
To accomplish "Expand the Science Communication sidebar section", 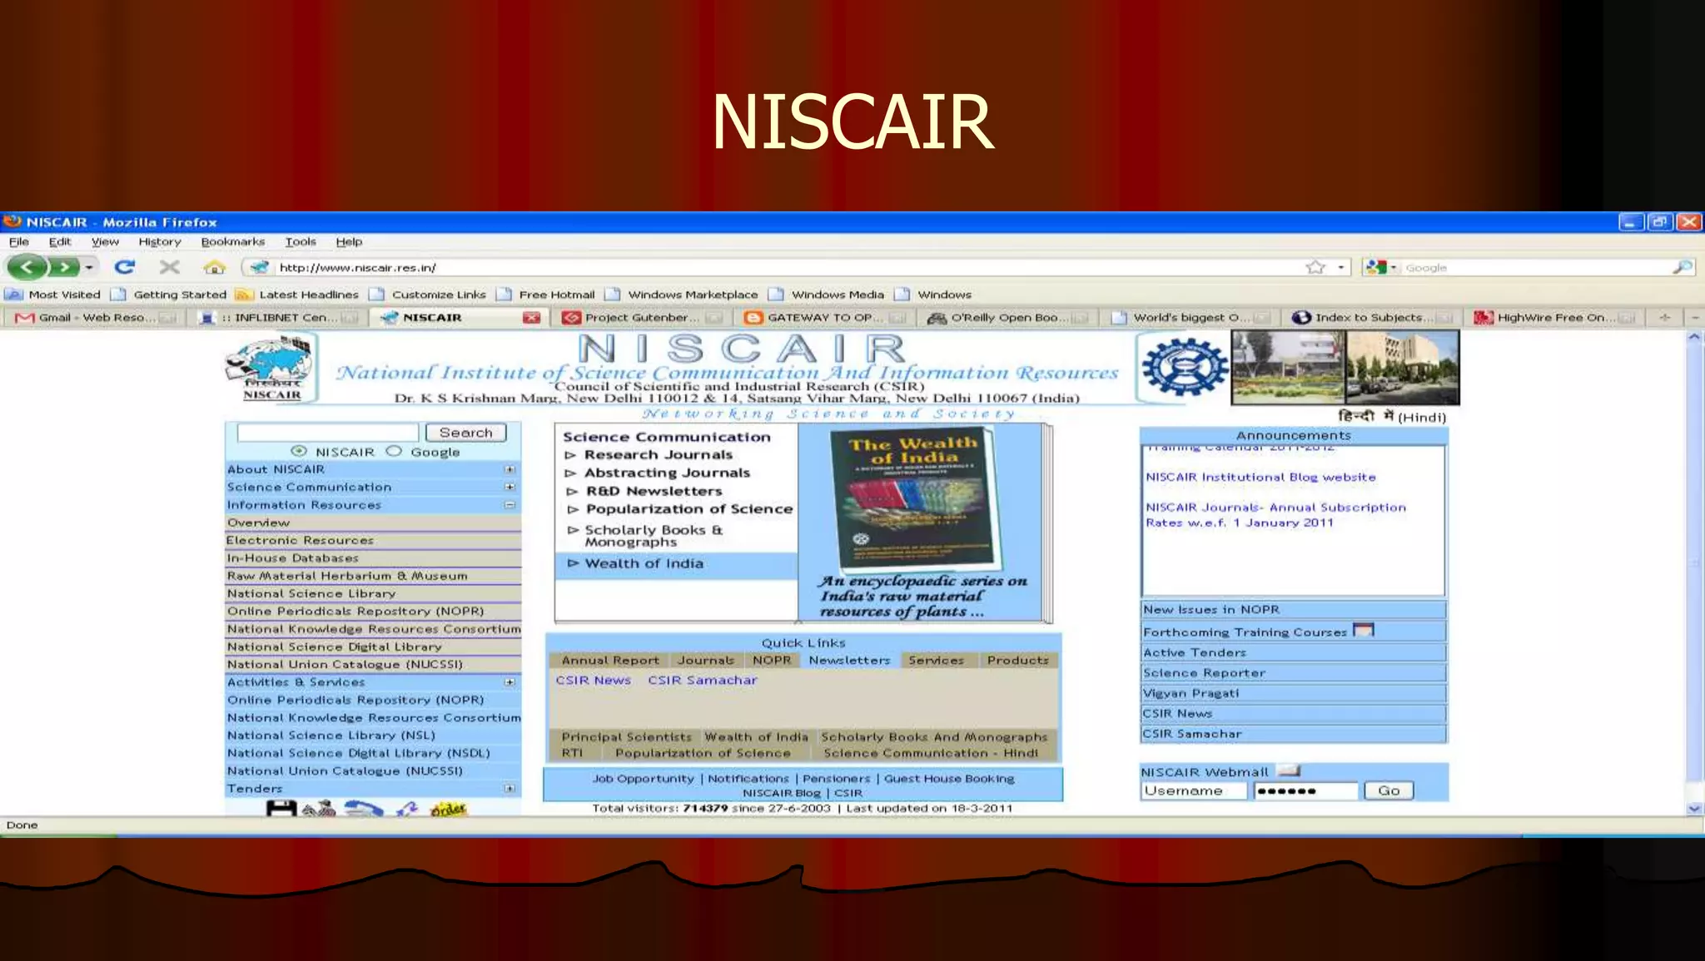I will [510, 487].
